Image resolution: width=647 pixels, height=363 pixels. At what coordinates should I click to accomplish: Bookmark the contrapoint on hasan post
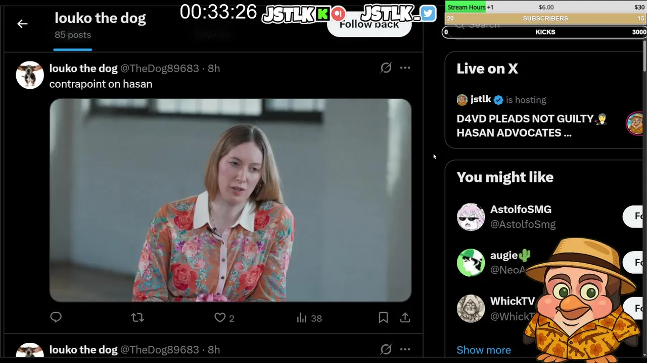point(383,318)
